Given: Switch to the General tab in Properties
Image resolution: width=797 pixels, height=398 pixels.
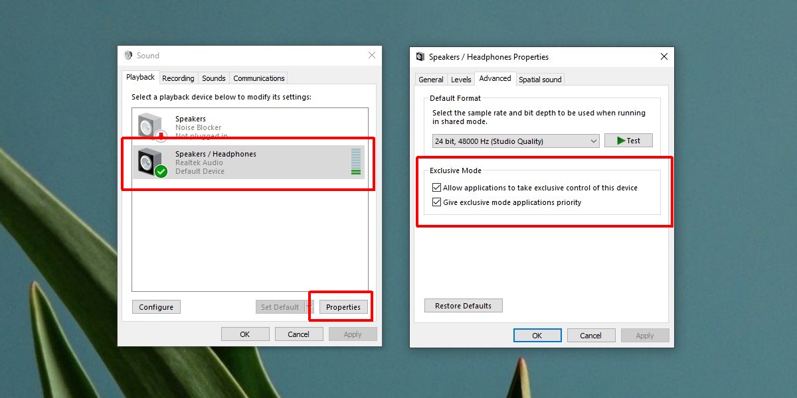Looking at the screenshot, I should point(431,80).
